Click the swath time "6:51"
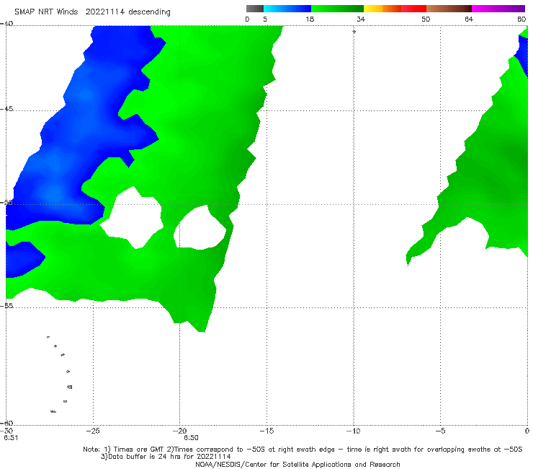This screenshot has height=469, width=533. 11,438
